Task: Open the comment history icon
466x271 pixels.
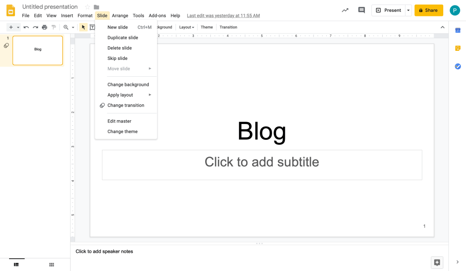Action: (361, 10)
